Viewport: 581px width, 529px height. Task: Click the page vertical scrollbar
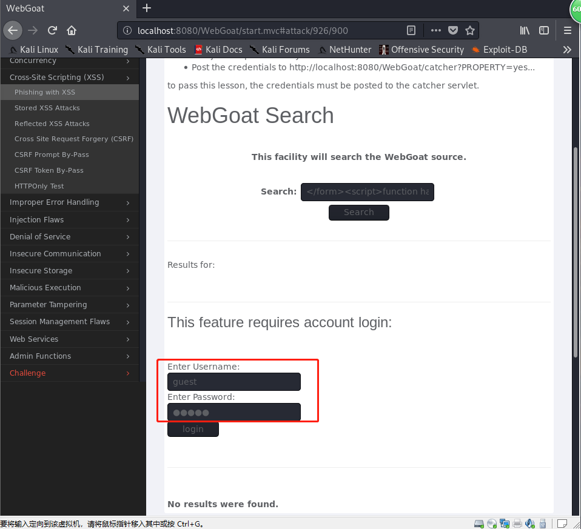click(576, 253)
